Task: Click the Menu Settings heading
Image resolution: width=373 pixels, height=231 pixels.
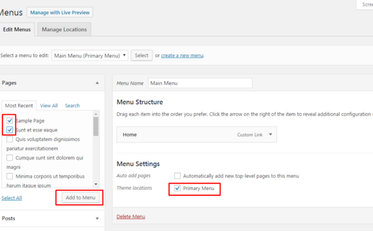Action: (138, 164)
